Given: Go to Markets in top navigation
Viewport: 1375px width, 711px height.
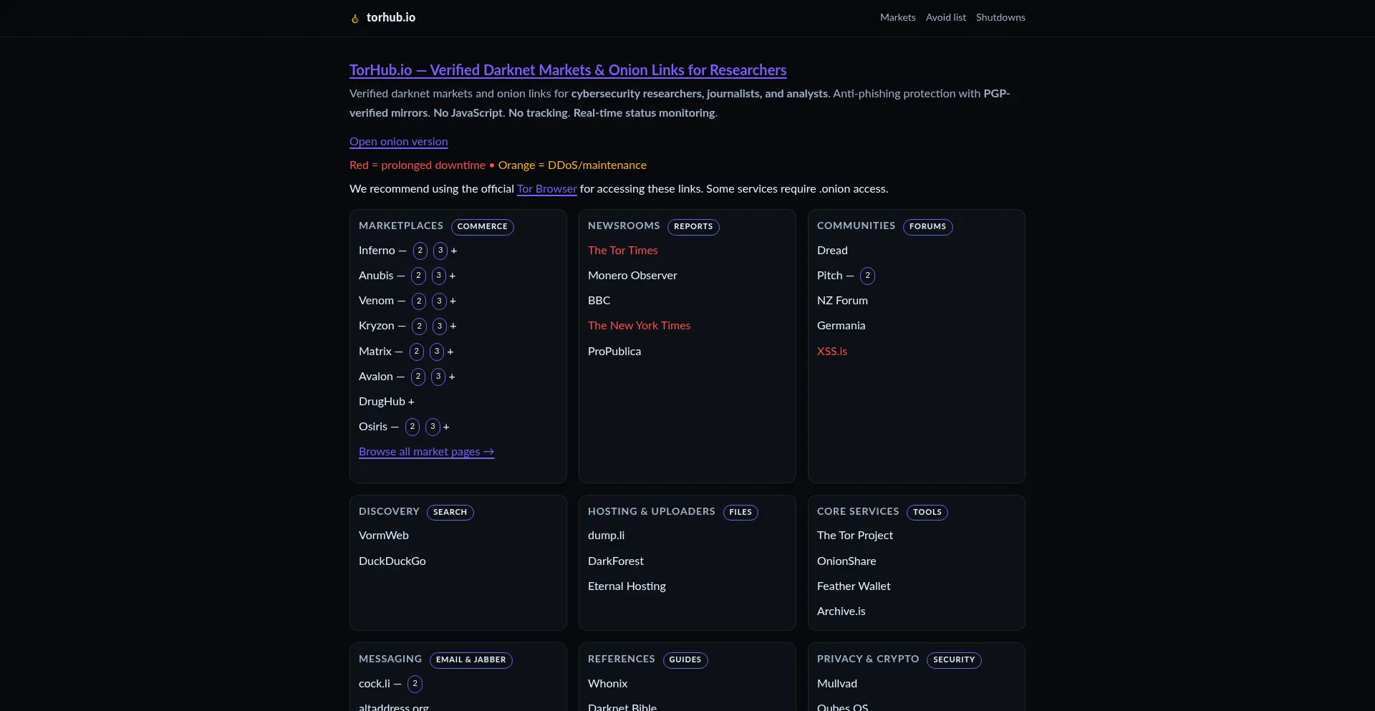Looking at the screenshot, I should (x=898, y=17).
